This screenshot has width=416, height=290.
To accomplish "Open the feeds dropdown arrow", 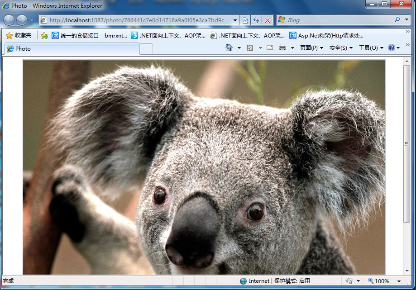I will click(260, 48).
